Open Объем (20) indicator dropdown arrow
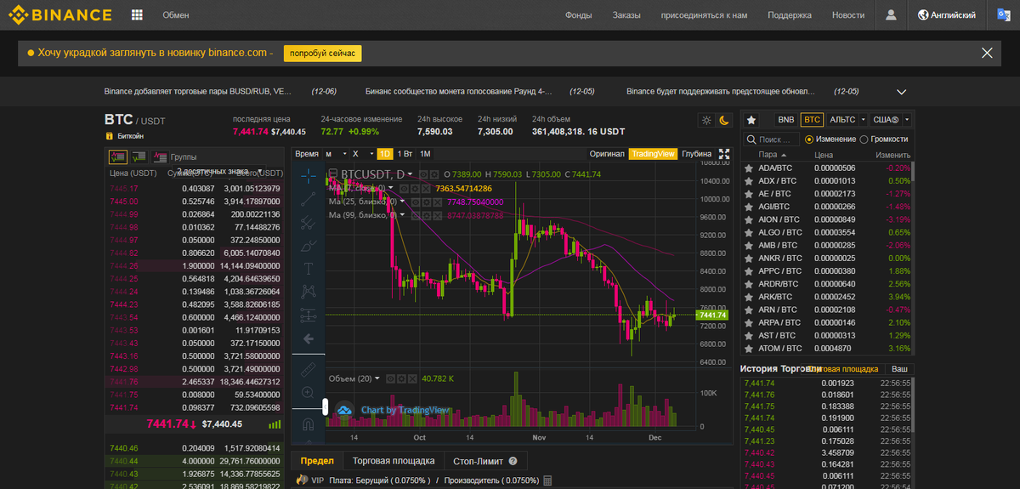 coord(379,378)
